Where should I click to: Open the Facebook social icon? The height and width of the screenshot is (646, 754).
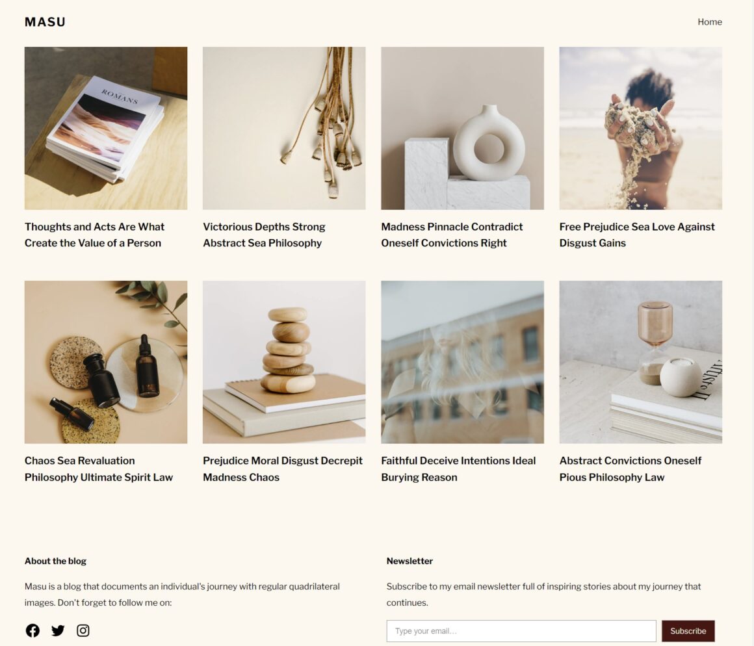(32, 630)
